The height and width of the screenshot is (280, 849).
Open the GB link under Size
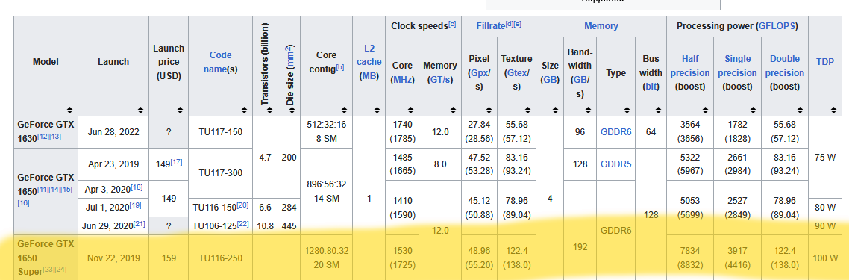pyautogui.click(x=550, y=80)
